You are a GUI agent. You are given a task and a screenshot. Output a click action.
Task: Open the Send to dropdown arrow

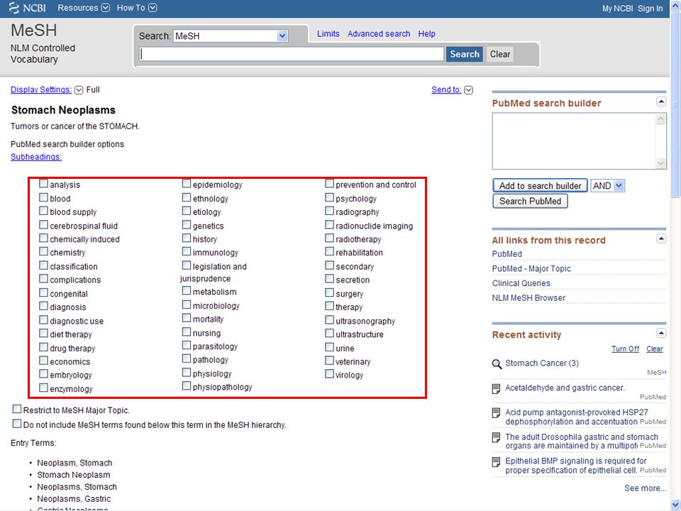coord(469,90)
